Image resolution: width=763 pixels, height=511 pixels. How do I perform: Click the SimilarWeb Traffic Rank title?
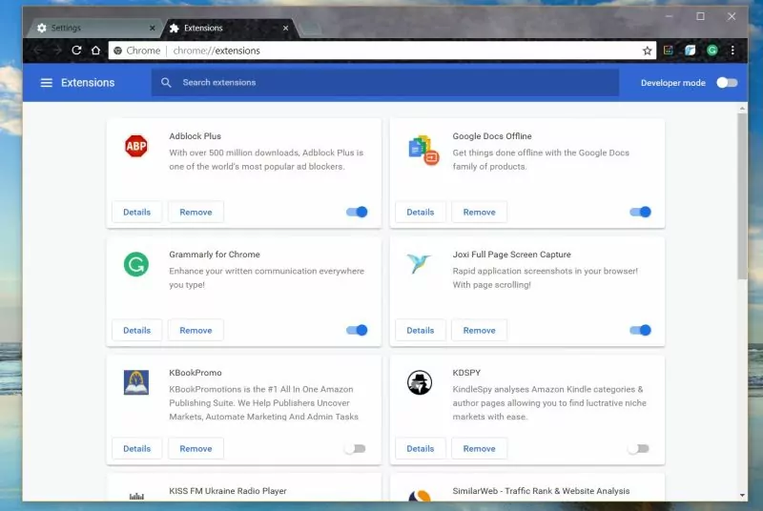tap(541, 491)
